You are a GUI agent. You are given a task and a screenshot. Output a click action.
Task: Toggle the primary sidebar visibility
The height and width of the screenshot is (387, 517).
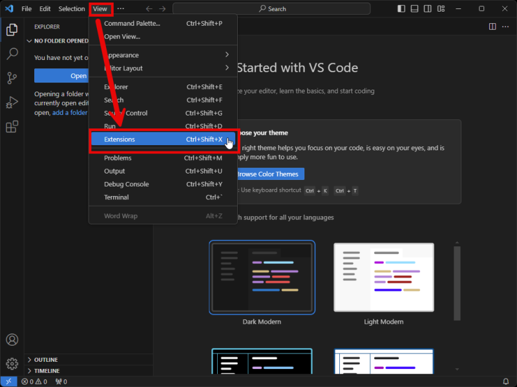[x=401, y=8]
